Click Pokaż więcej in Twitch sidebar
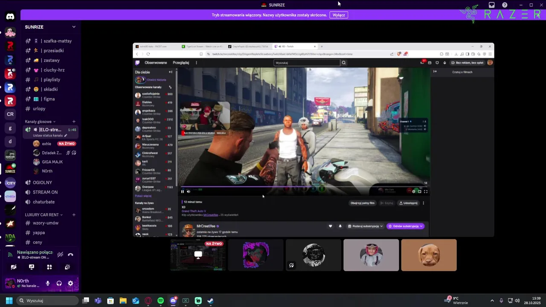Image resolution: width=546 pixels, height=307 pixels. coord(143,196)
